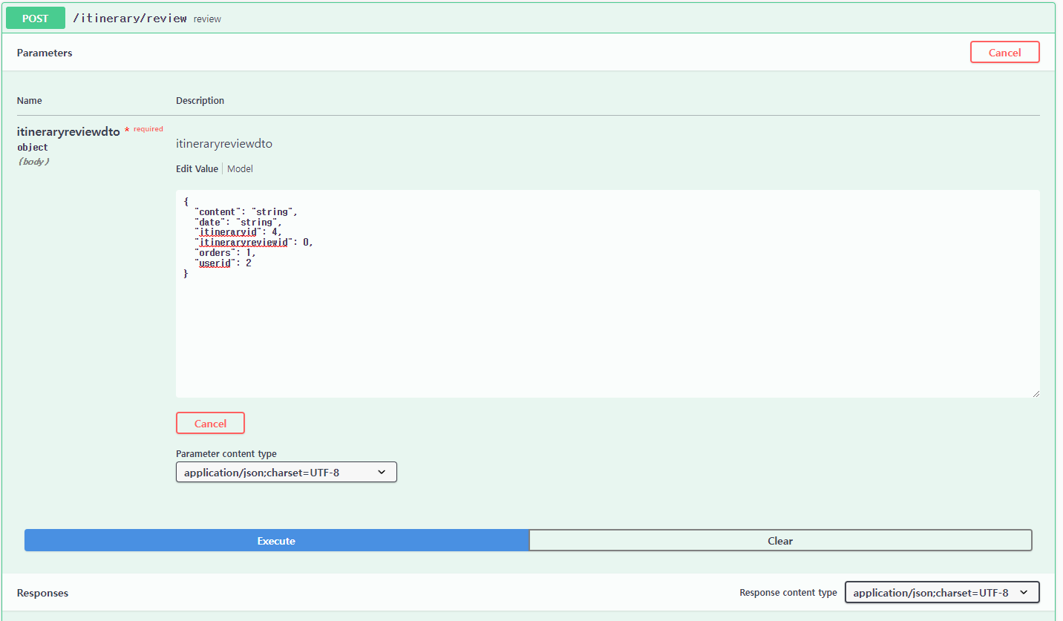
Task: Click the Execute button
Action: point(275,540)
